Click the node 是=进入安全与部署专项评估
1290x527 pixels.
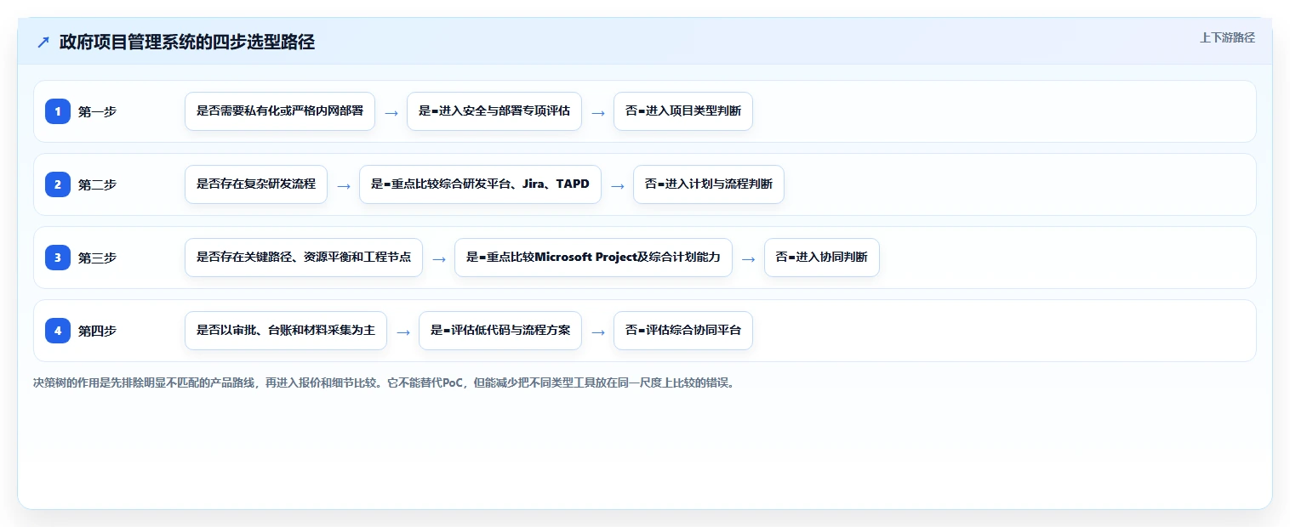(494, 111)
